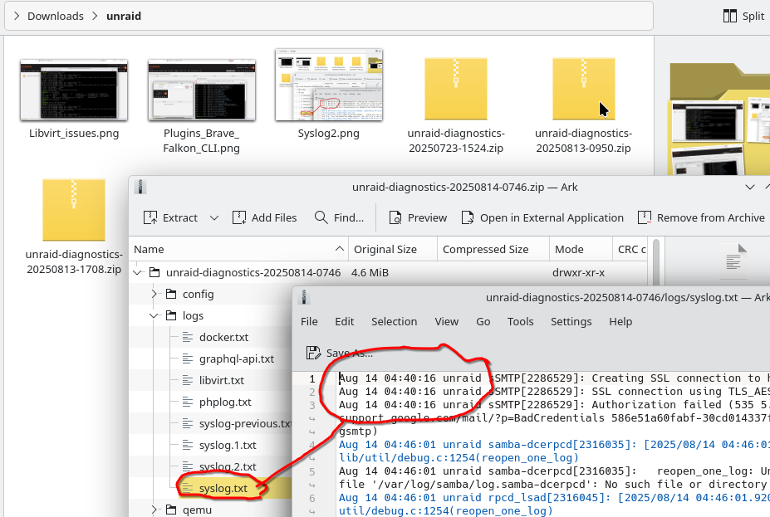
Task: Select syslog.1.txt file
Action: coord(228,446)
